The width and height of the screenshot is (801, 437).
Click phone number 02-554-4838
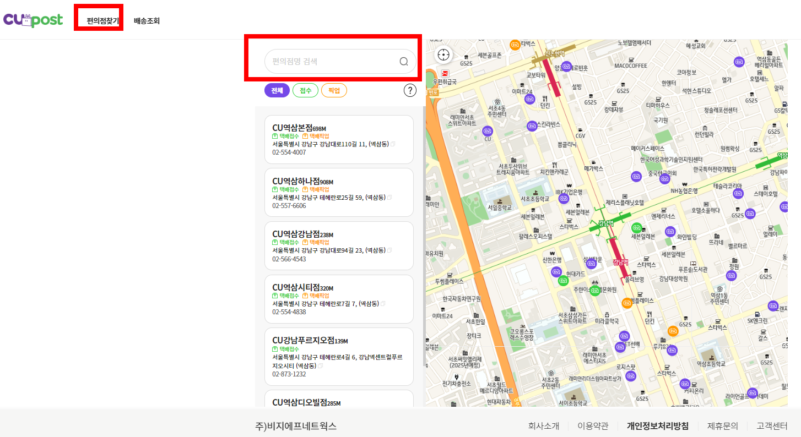(289, 312)
